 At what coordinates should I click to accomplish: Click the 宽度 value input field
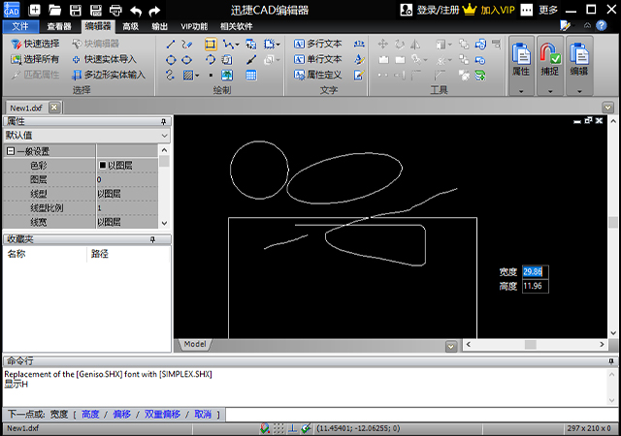point(535,272)
